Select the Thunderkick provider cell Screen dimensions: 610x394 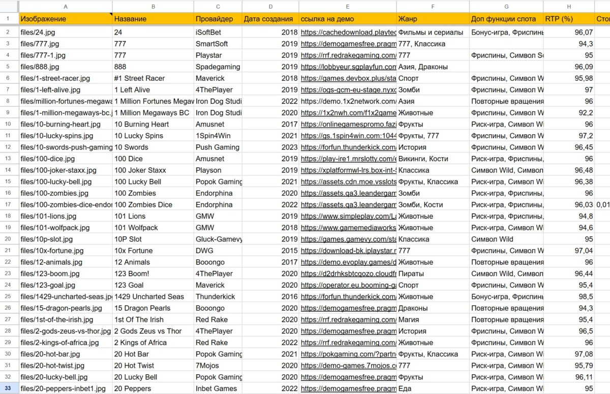pos(218,296)
